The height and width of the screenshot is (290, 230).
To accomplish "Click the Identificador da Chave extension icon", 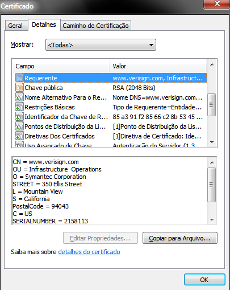I will 19,117.
